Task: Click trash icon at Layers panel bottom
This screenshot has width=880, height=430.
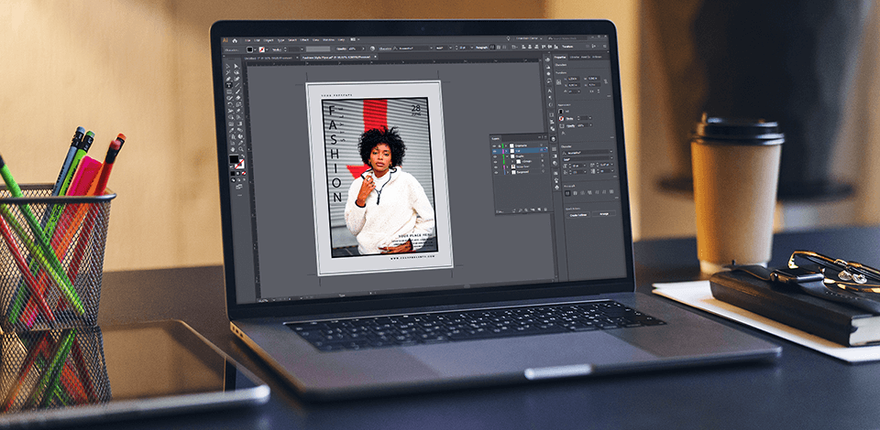Action: pyautogui.click(x=545, y=210)
